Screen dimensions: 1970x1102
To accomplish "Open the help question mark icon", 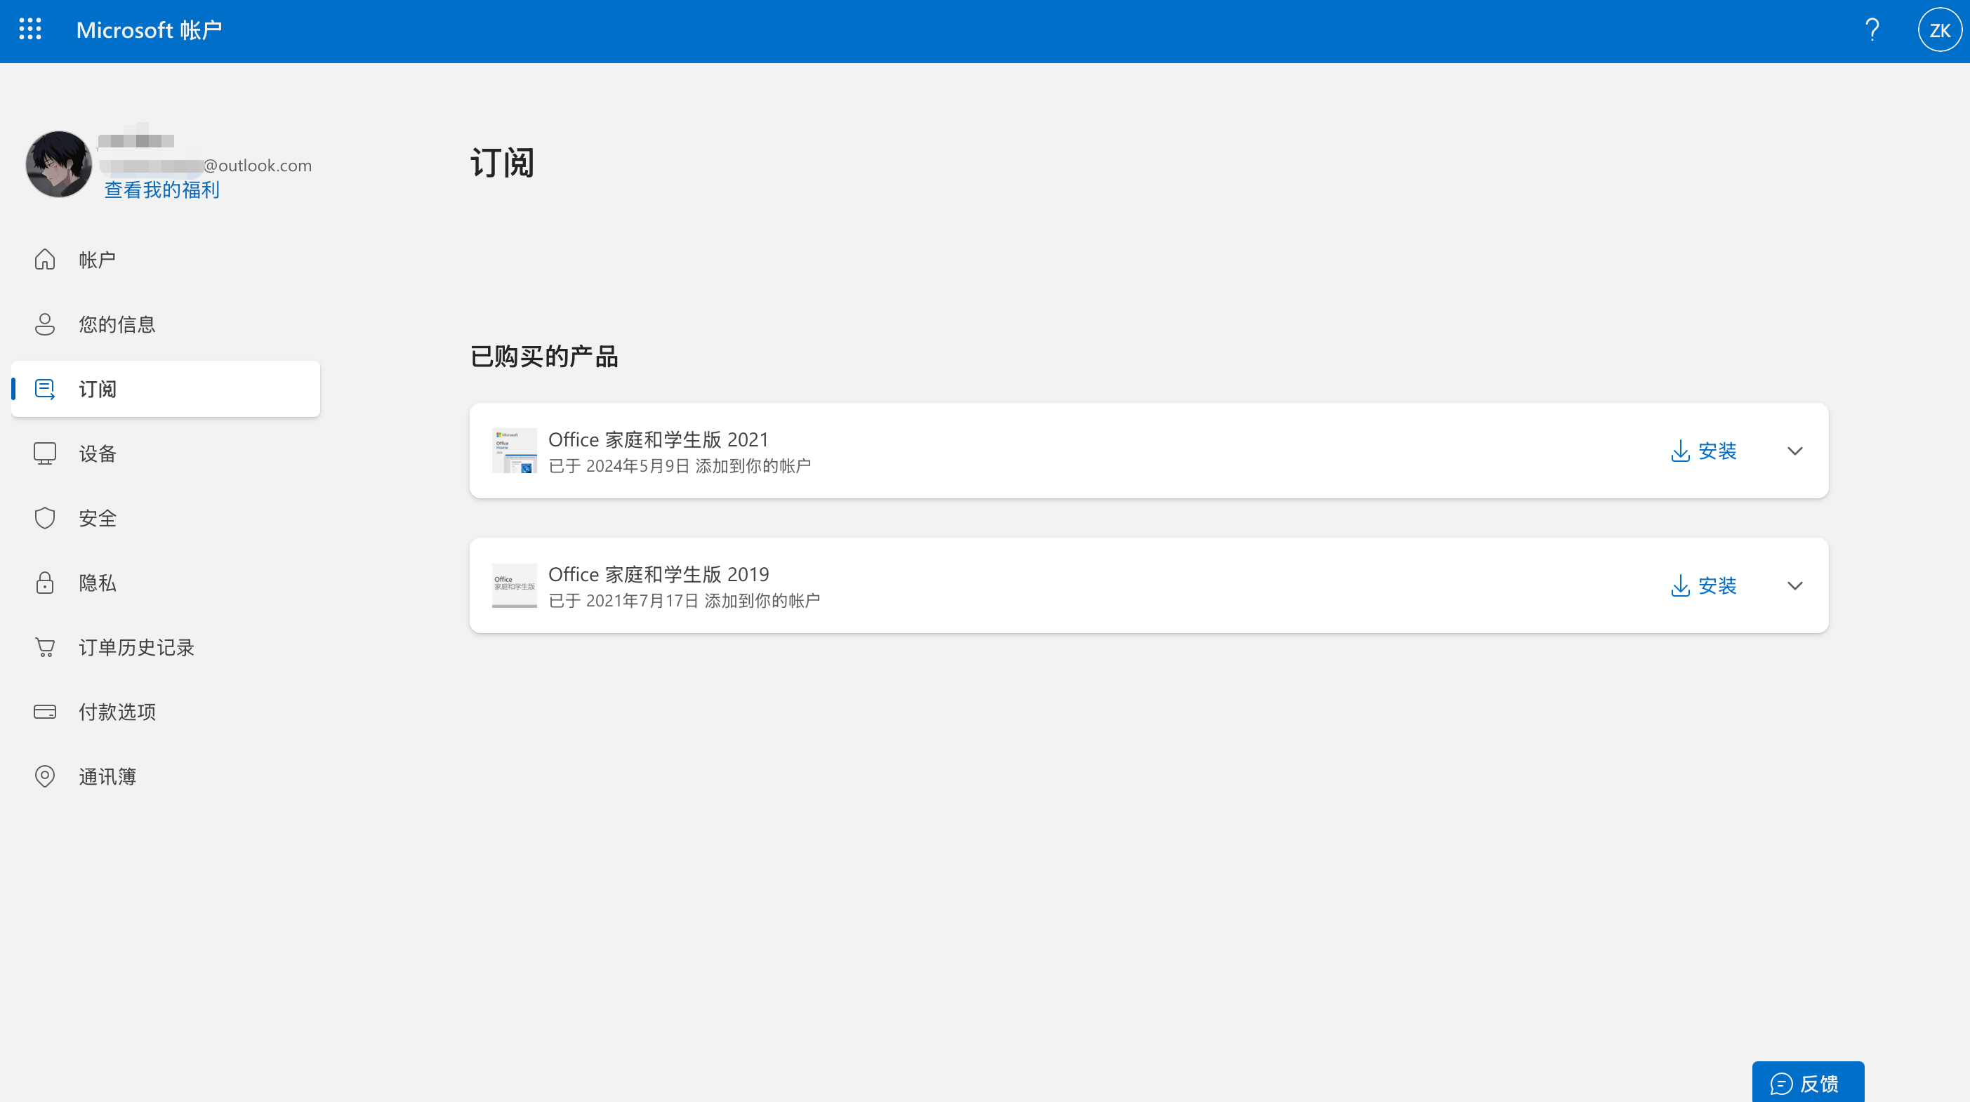I will pos(1871,29).
